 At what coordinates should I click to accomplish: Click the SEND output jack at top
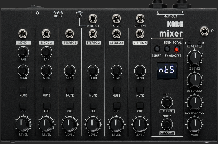tap(117, 18)
